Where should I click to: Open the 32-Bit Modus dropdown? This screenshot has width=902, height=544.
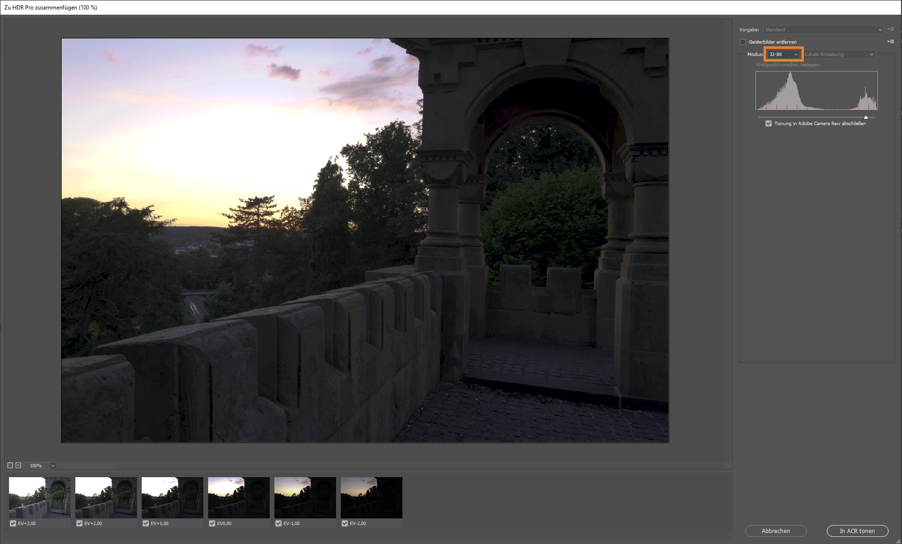[x=784, y=54]
